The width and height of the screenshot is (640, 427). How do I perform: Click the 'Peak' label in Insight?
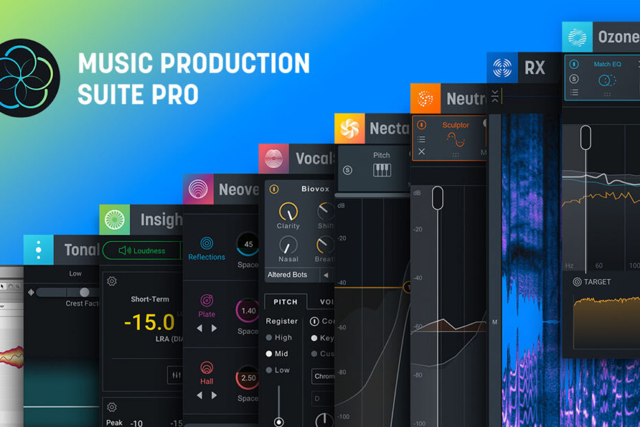[x=114, y=422]
